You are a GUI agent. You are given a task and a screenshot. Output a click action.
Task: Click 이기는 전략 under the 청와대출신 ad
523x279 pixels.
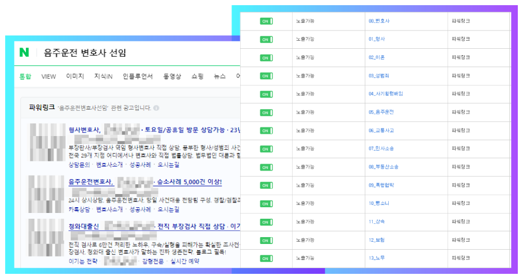(x=83, y=261)
